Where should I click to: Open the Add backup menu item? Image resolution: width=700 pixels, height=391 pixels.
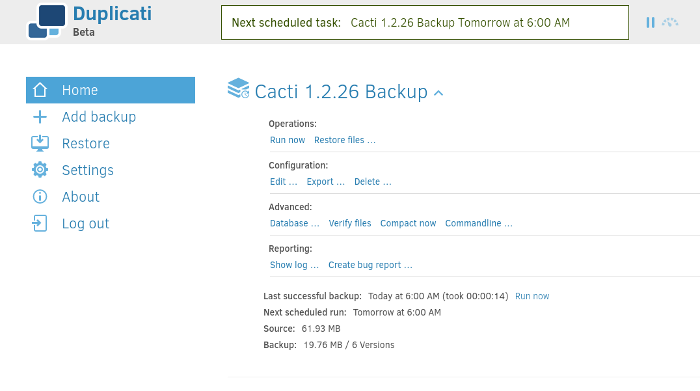99,117
